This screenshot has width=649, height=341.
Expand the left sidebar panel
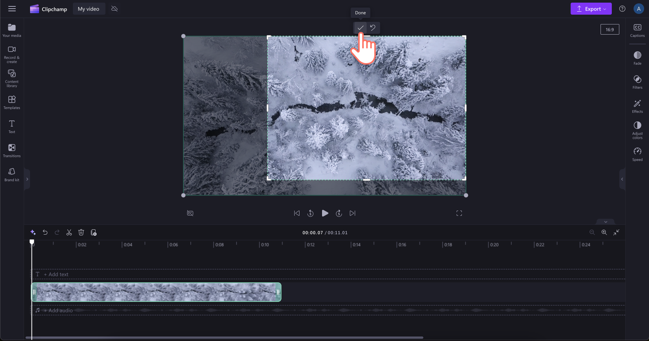coord(27,179)
